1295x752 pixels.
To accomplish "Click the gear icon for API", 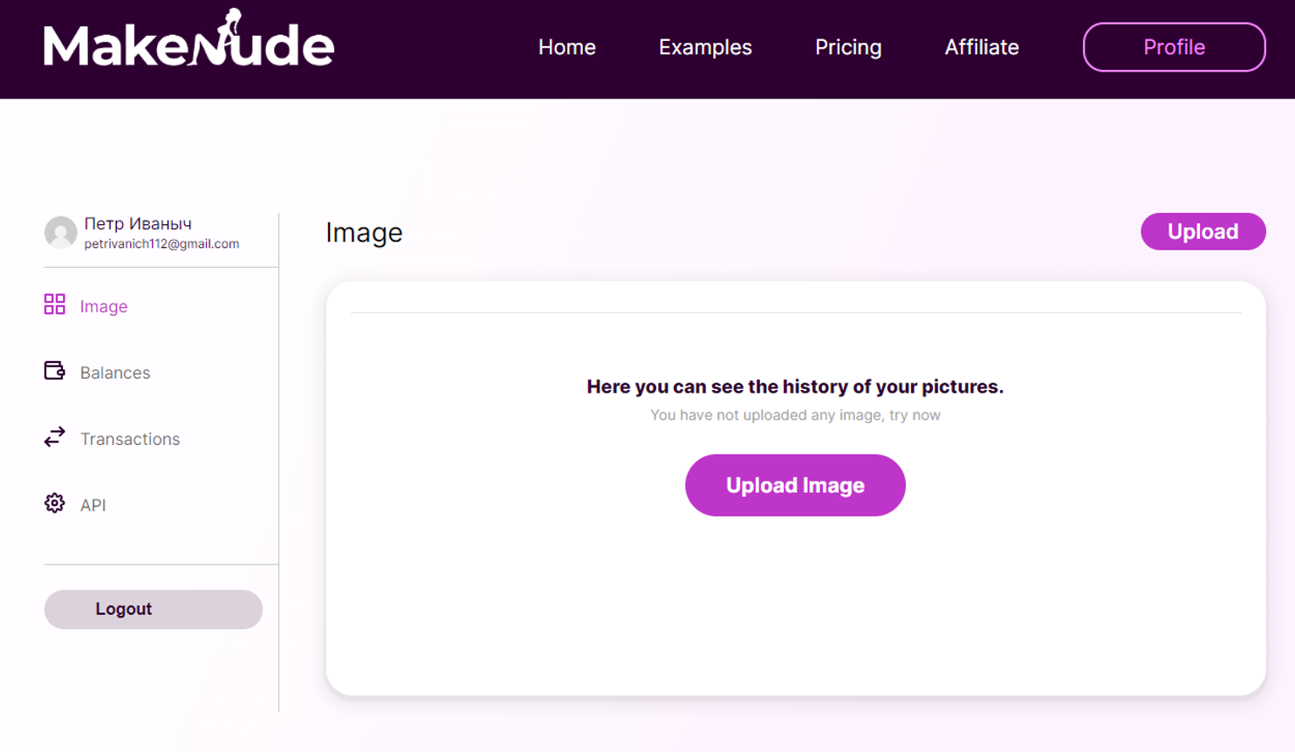I will [x=55, y=503].
